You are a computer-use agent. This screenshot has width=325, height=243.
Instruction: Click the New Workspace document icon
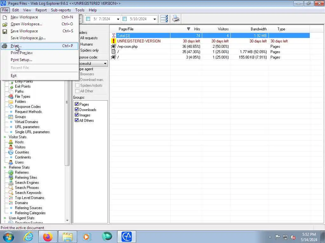click(5, 17)
